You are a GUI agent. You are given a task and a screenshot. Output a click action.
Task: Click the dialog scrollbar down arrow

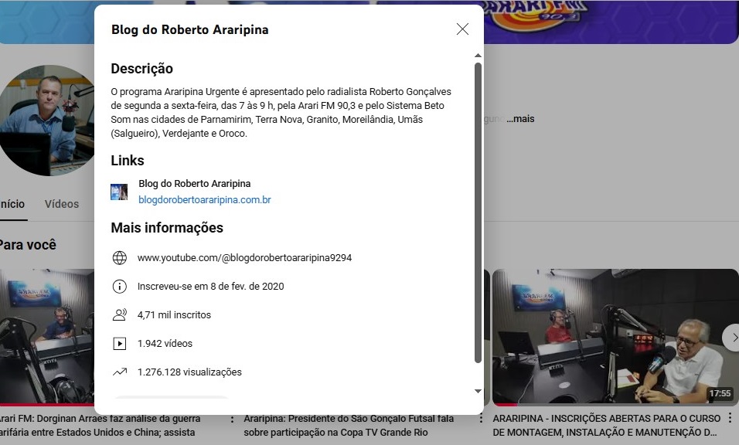pyautogui.click(x=478, y=392)
